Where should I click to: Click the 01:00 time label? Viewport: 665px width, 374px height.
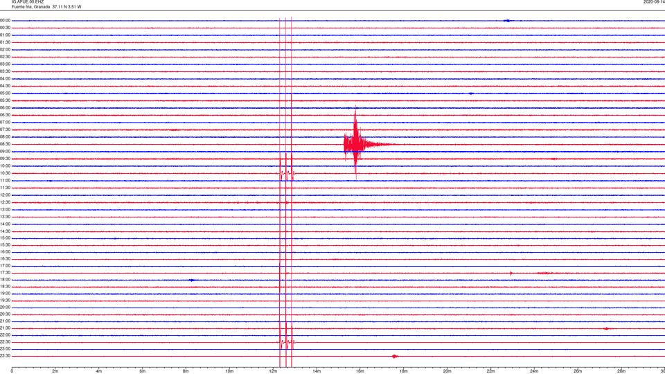pos(5,35)
